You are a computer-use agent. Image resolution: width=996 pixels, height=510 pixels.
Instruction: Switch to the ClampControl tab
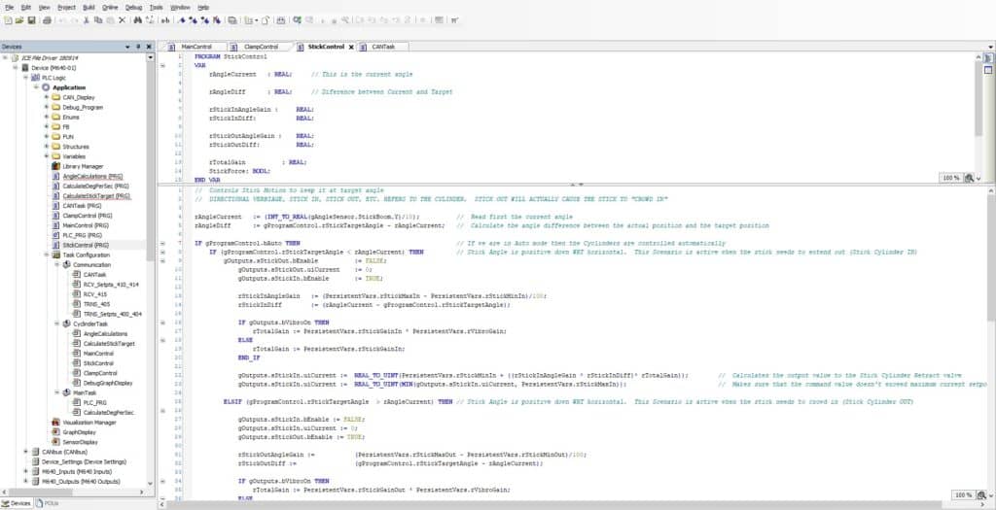tap(262, 47)
